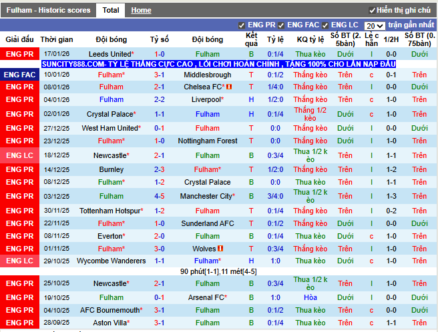Select the 1/4:0 odds in Chelsea row
Image resolution: width=438 pixels, height=332 pixels.
275,87
